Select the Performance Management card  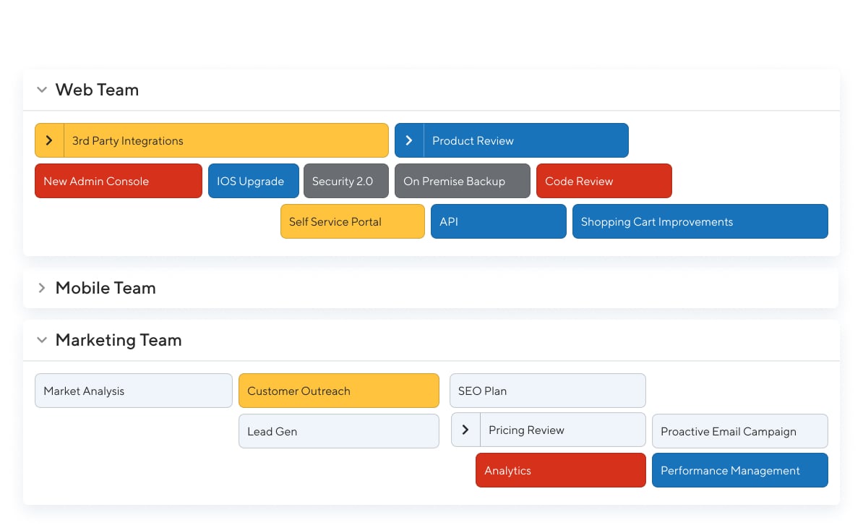coord(739,471)
